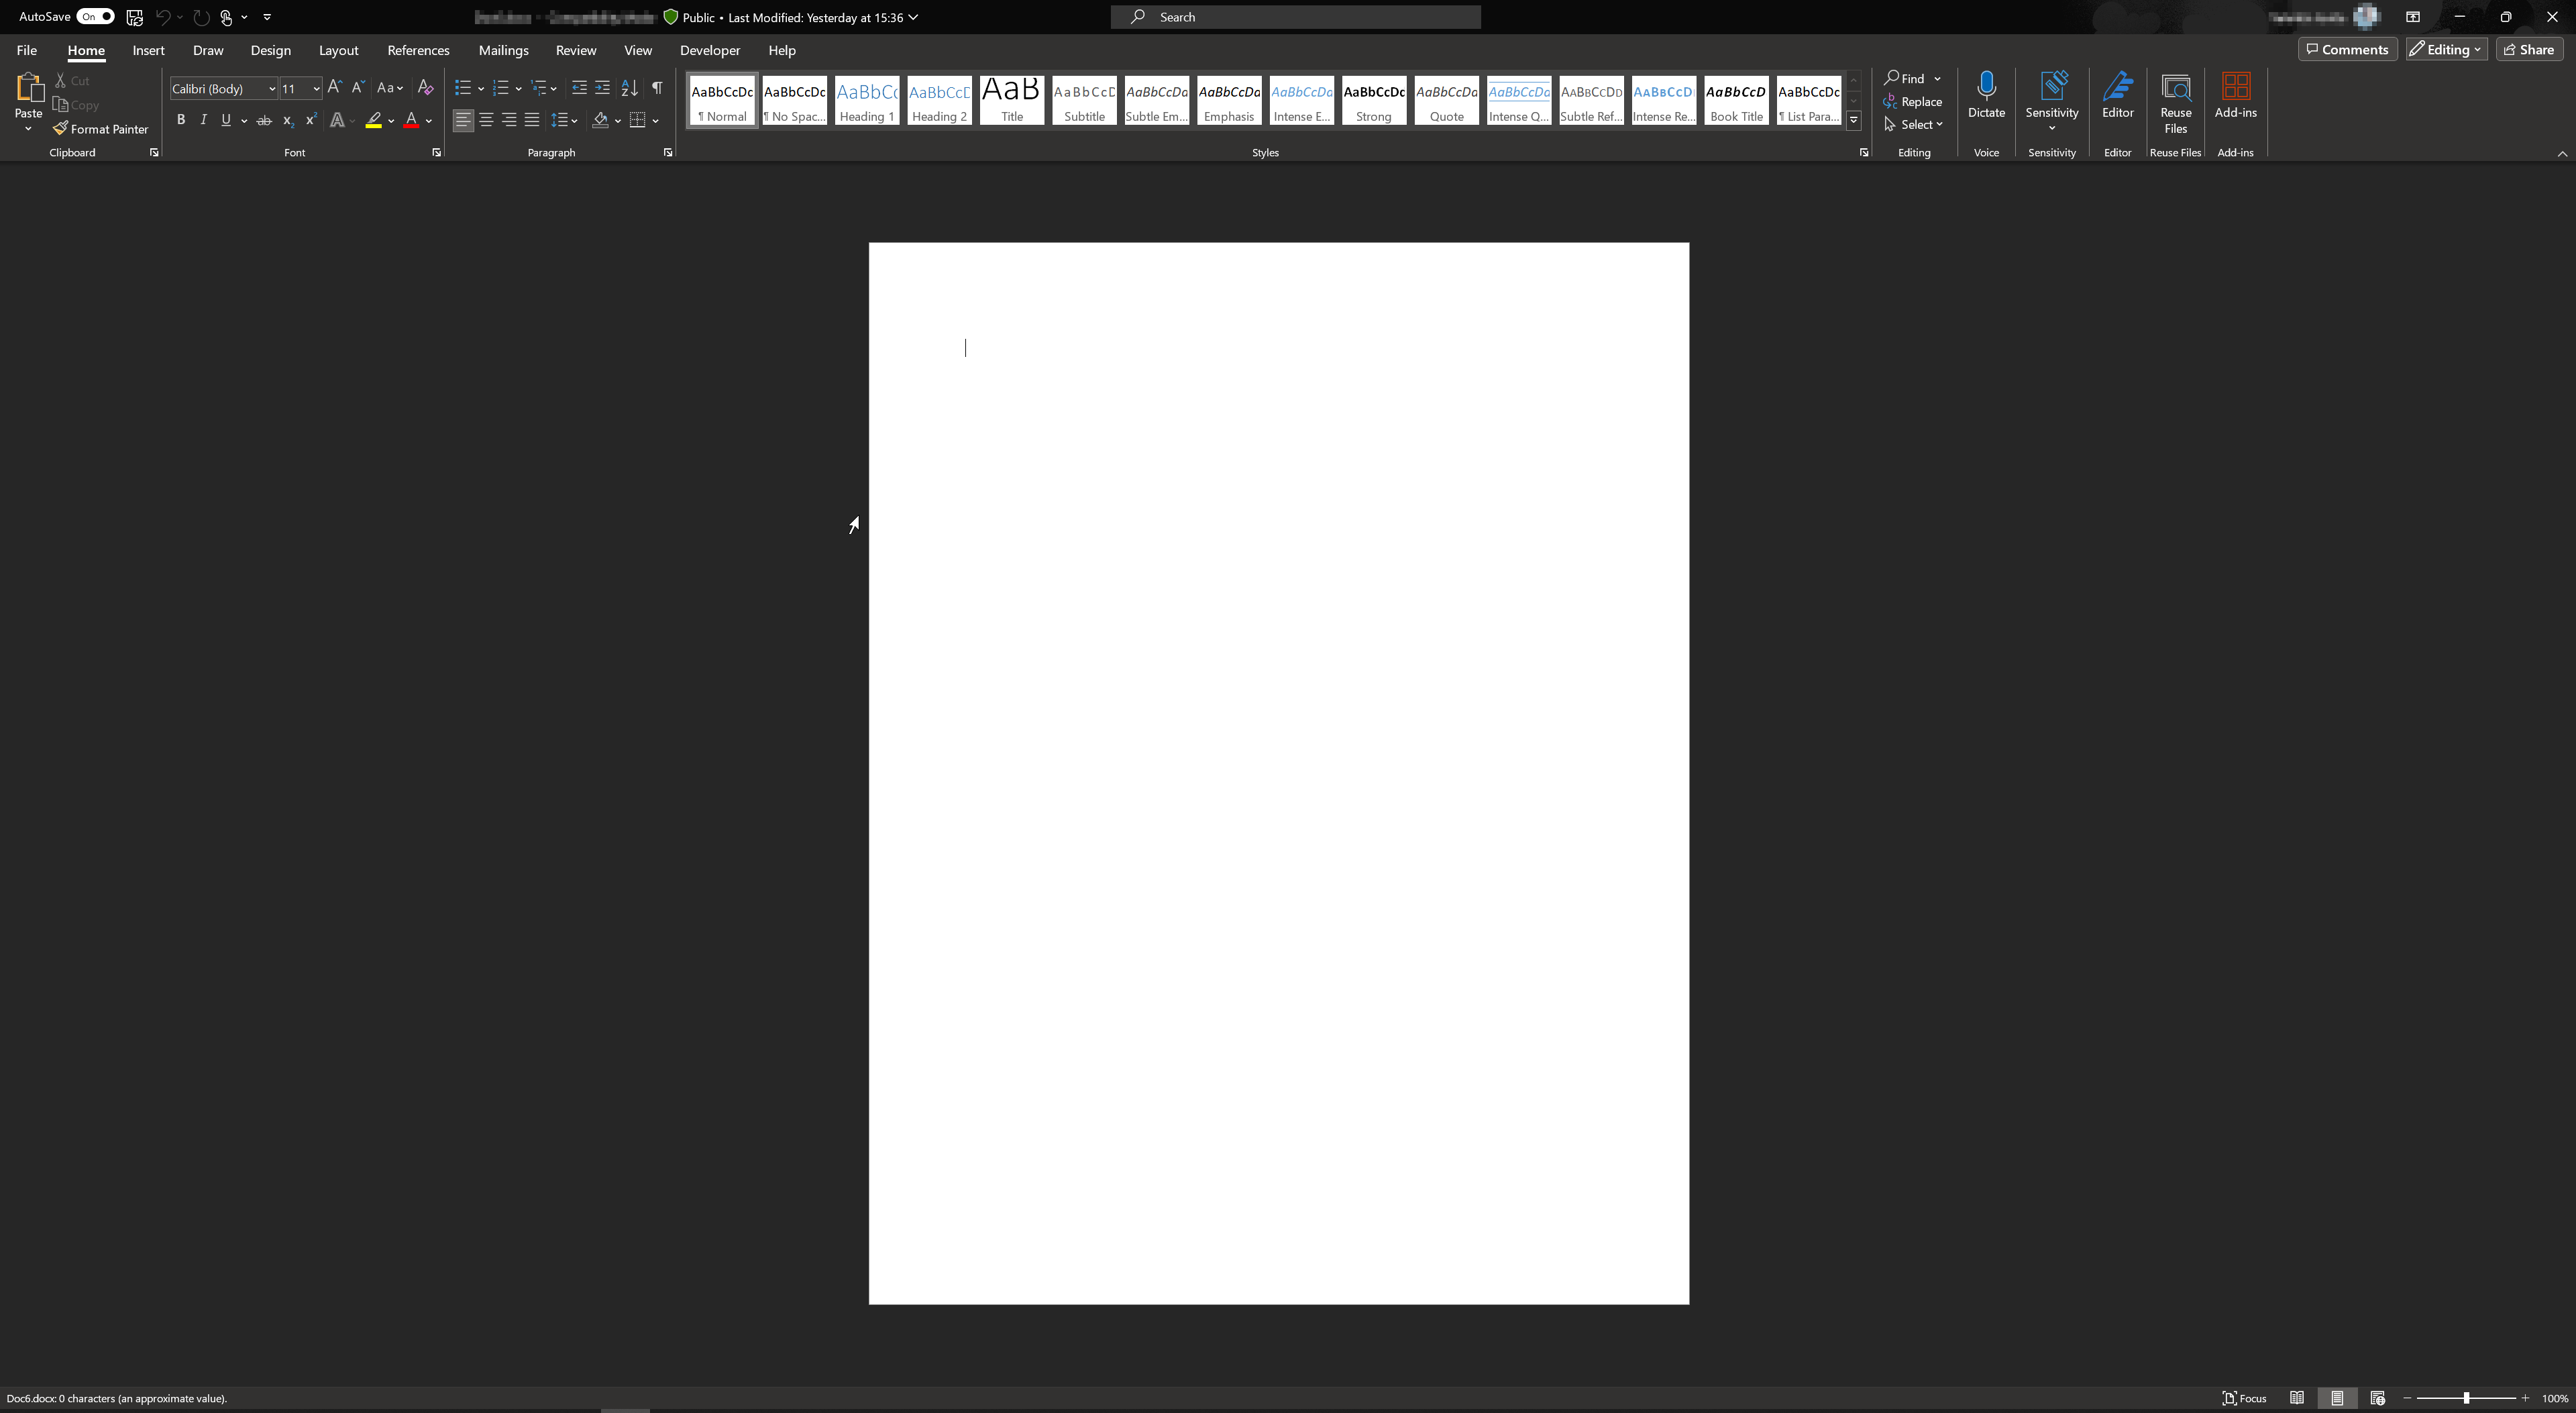Open the font size dropdown
The height and width of the screenshot is (1413, 2576).
(316, 89)
